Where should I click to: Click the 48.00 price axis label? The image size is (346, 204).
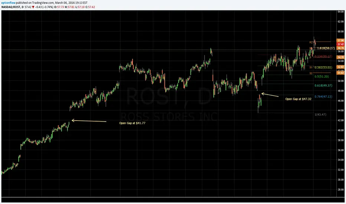point(340,91)
